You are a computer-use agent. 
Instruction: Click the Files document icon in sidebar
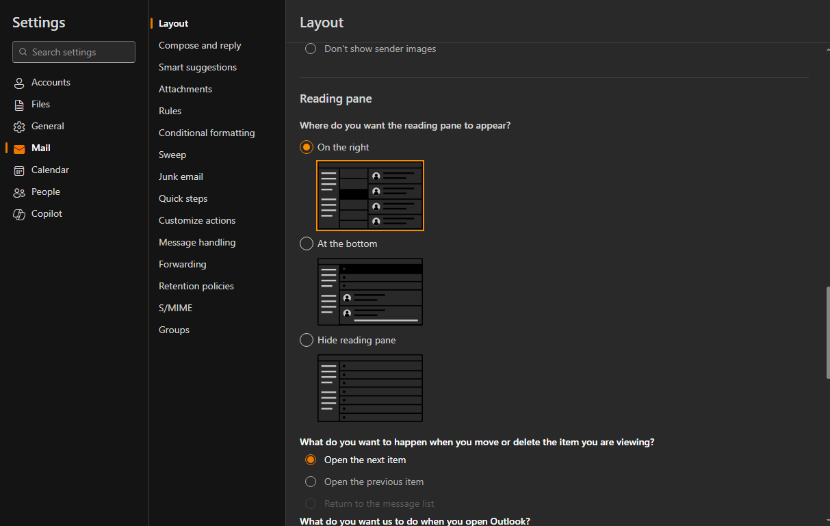[x=19, y=105]
